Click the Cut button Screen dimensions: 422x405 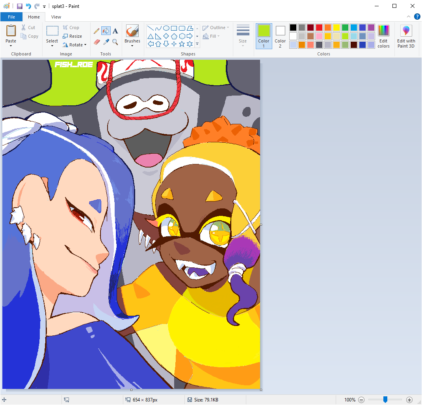(x=28, y=28)
